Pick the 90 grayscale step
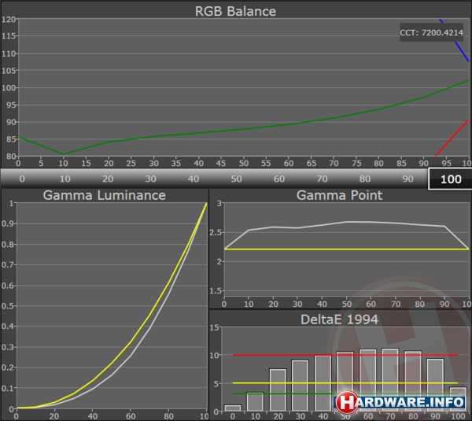472x421 pixels. pos(407,179)
